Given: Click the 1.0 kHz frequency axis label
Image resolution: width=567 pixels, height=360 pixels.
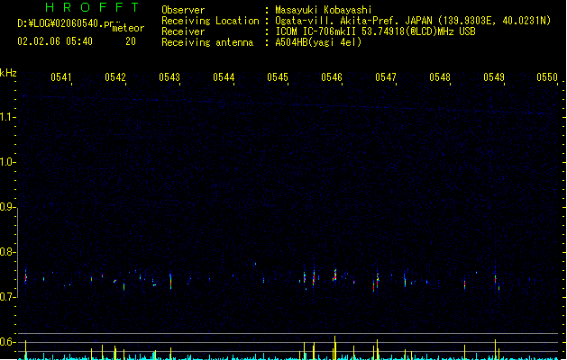Looking at the screenshot, I should pos(7,162).
